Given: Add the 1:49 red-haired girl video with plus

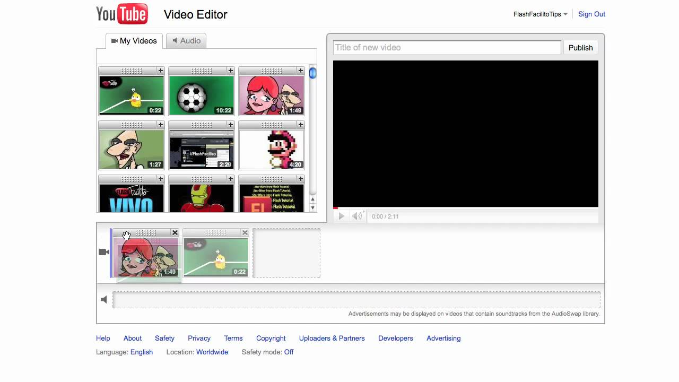Looking at the screenshot, I should [x=300, y=71].
